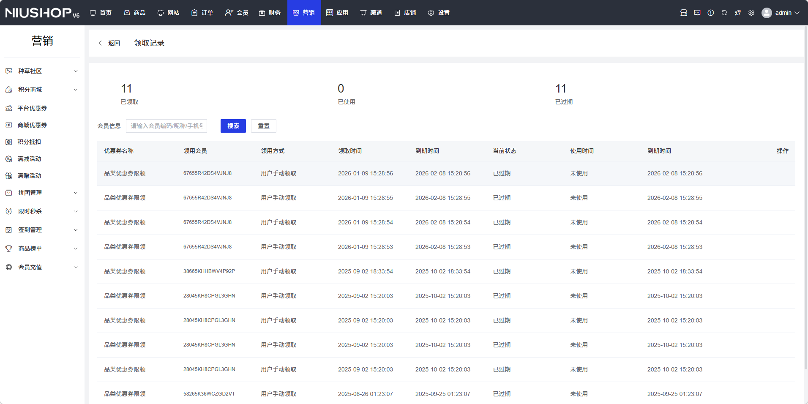Click the exclamation info icon
Image resolution: width=808 pixels, height=404 pixels.
point(711,13)
